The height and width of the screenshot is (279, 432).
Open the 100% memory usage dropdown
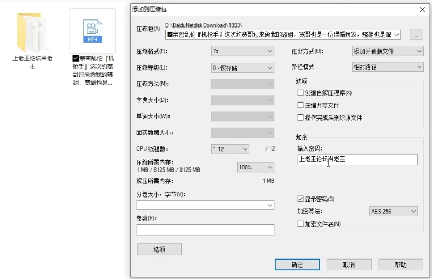coord(255,168)
